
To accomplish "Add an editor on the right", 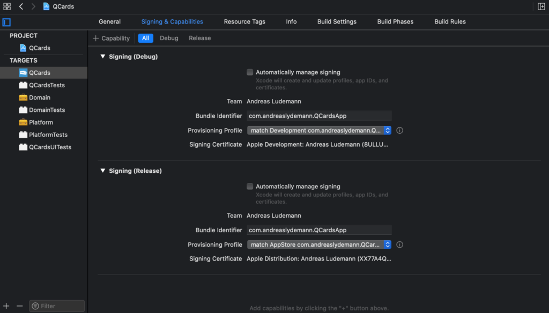I will 541,6.
